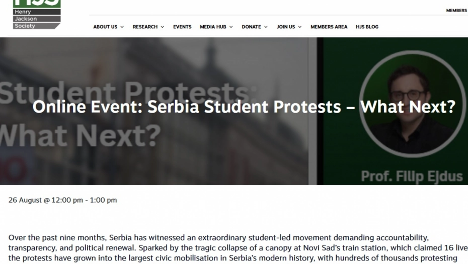Expand the About Us dropdown chevron

[x=122, y=27]
